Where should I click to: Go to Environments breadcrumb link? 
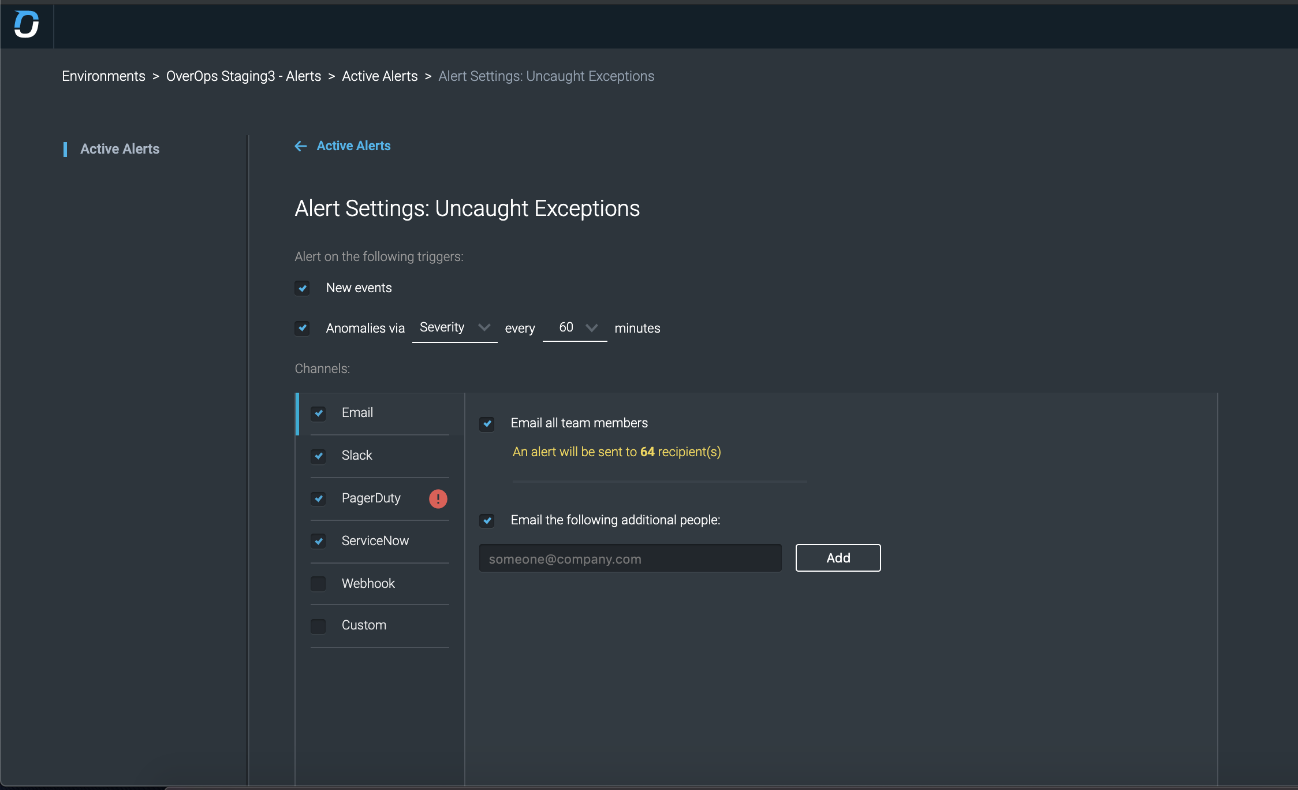coord(103,76)
